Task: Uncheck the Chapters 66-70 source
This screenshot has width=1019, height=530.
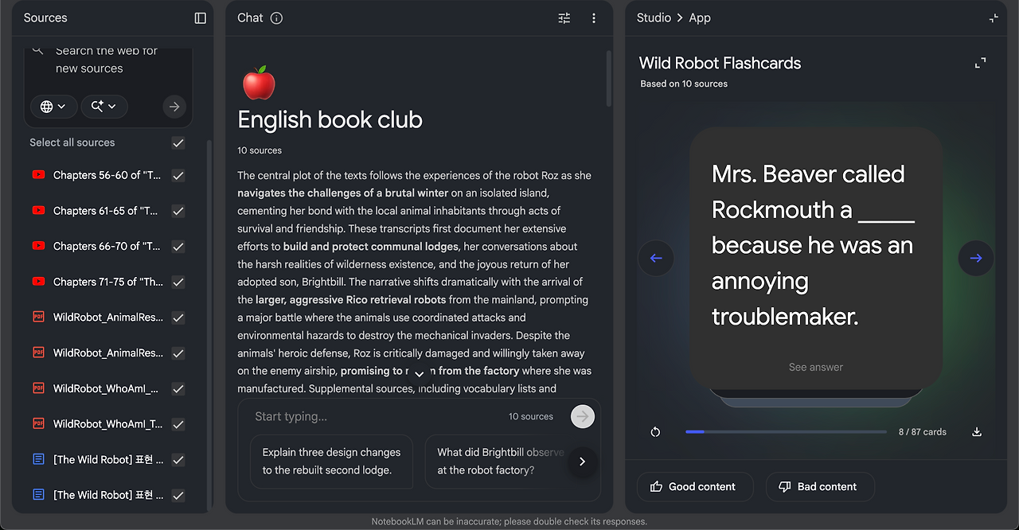Action: coord(178,246)
